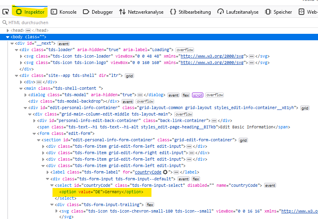
Task: Expand the head node
Action: pyautogui.click(x=8, y=31)
